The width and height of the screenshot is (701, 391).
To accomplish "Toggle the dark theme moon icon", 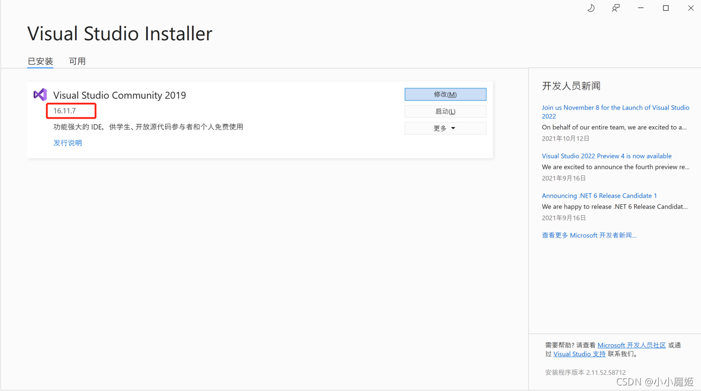I will (591, 8).
